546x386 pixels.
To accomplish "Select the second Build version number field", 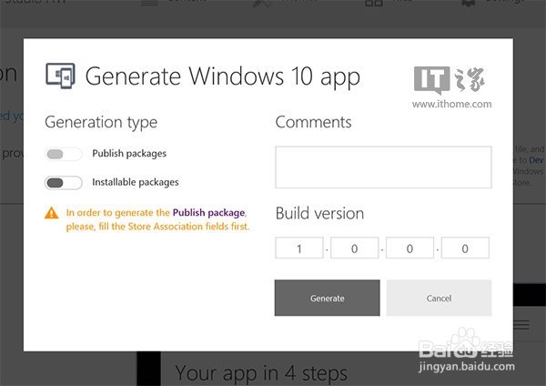I will (355, 248).
